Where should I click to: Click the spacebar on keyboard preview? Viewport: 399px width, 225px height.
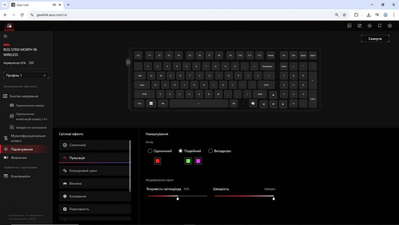point(199,103)
